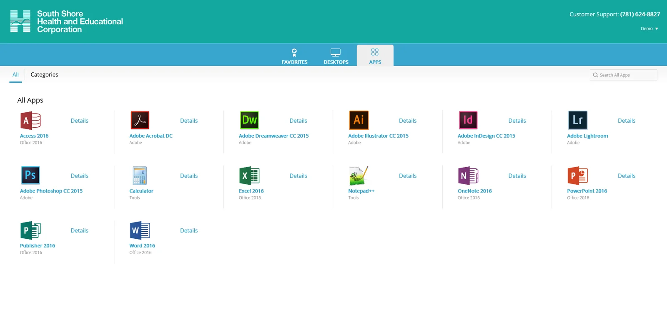This screenshot has height=314, width=667.
Task: Open the Notepad++ app icon
Action: tap(359, 176)
